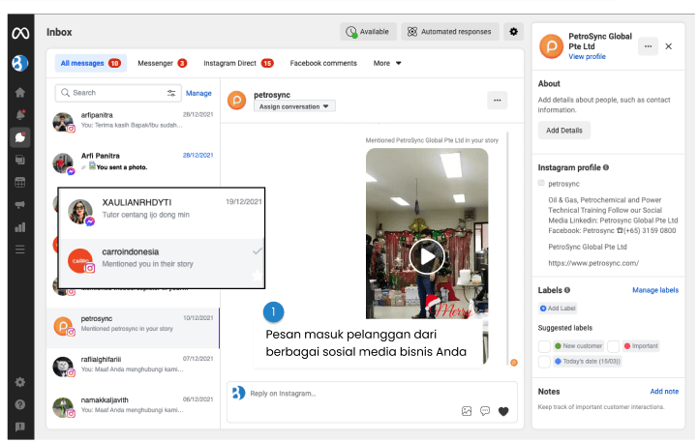This screenshot has width=698, height=442.
Task: Open the posts icon in the sidebar
Action: [20, 160]
